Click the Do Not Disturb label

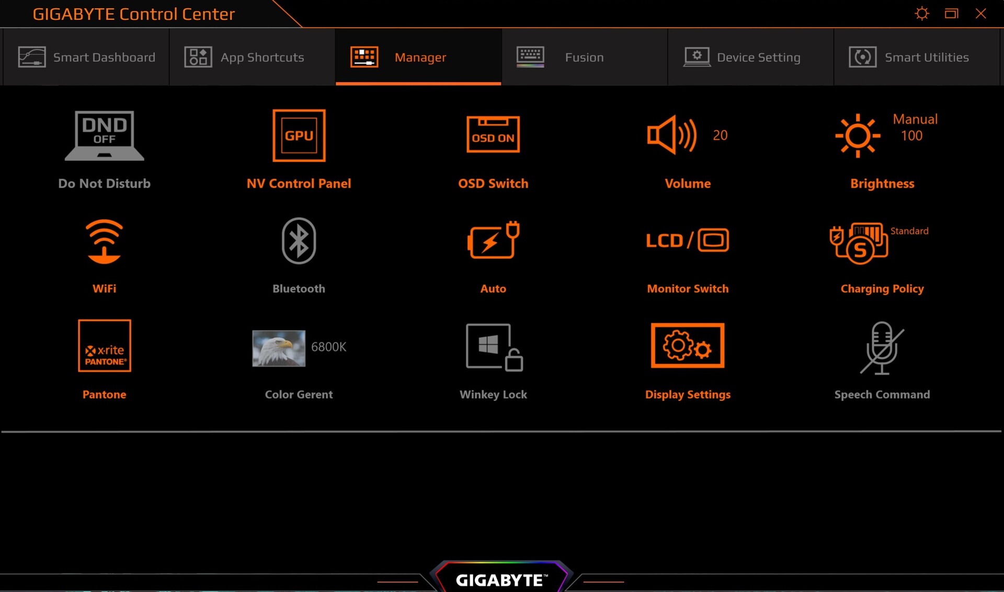pyautogui.click(x=105, y=183)
